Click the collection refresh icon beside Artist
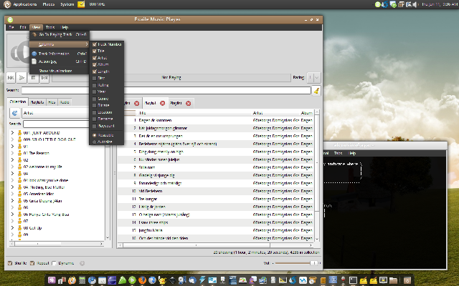This screenshot has width=459, height=286. coord(14,113)
